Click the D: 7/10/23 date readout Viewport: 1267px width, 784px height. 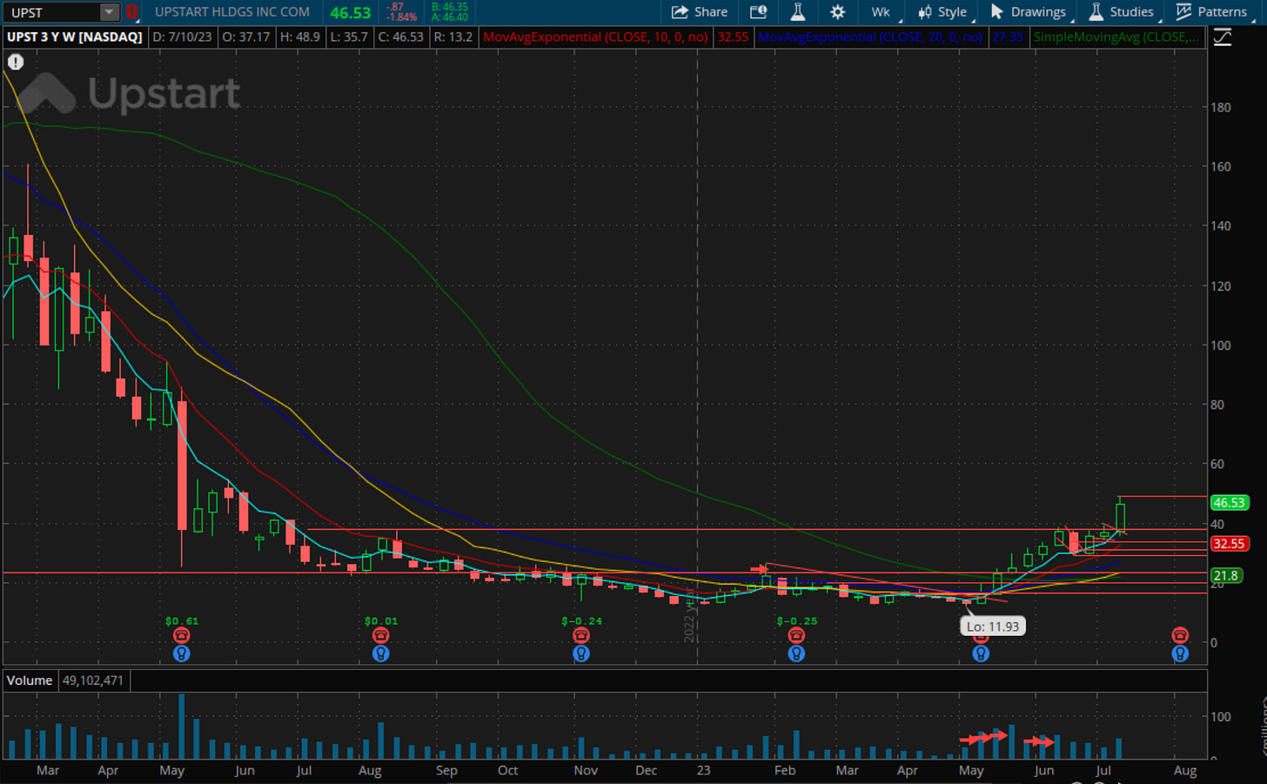tap(184, 37)
